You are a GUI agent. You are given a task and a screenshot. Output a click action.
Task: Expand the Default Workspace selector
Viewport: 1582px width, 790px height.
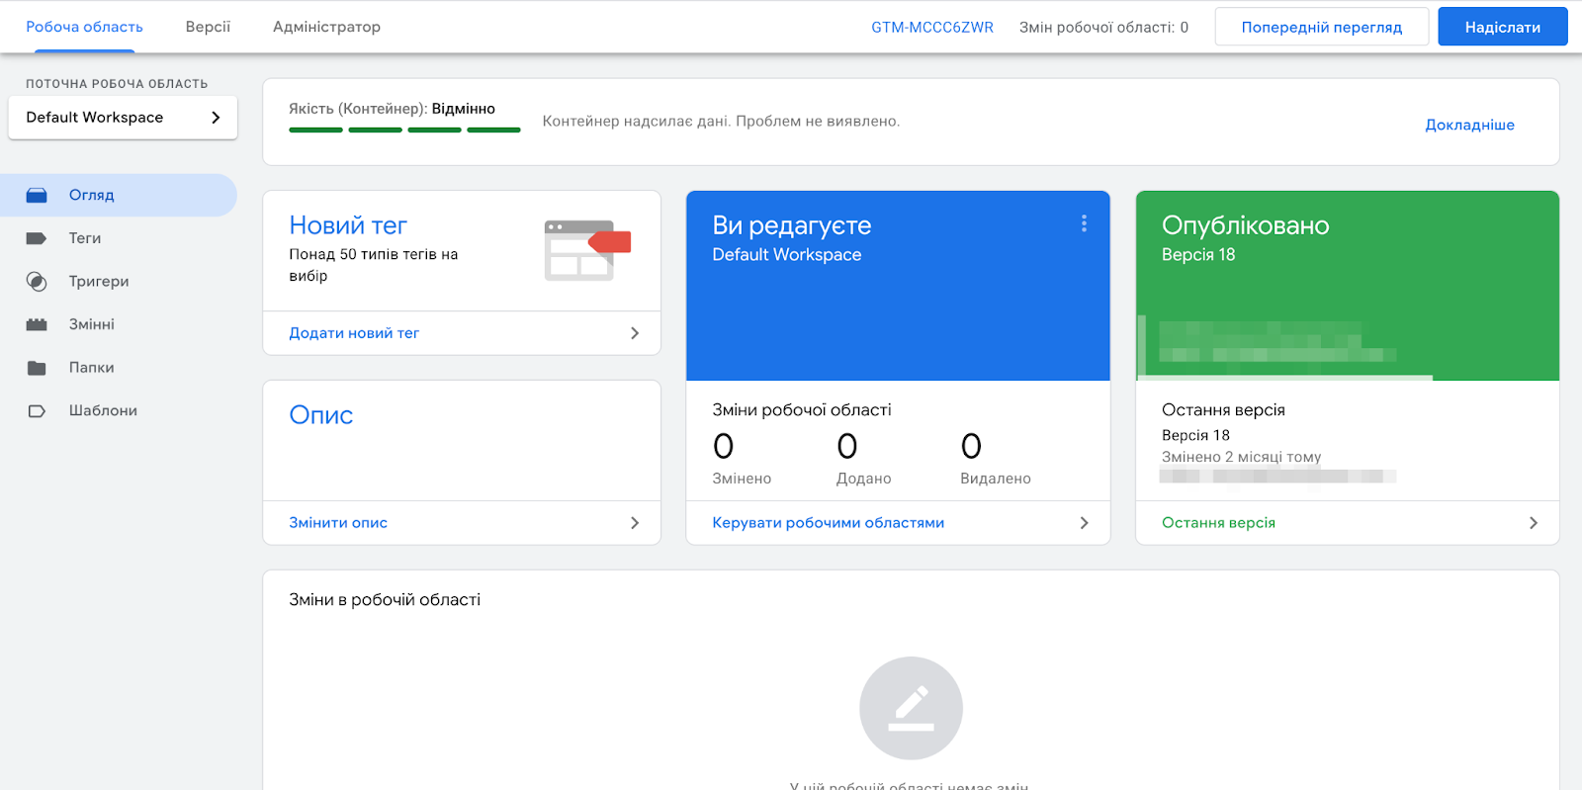[123, 118]
